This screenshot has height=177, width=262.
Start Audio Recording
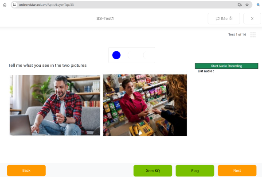[227, 66]
